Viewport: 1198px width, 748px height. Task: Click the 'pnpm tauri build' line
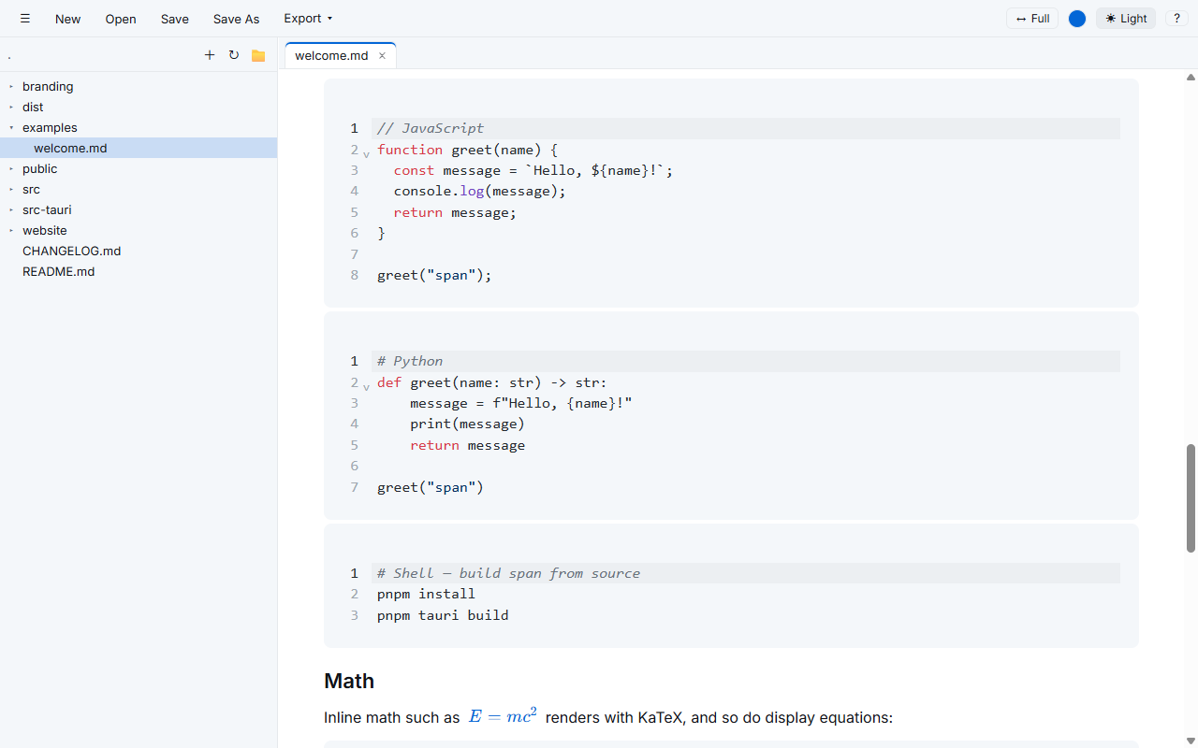[x=443, y=615]
